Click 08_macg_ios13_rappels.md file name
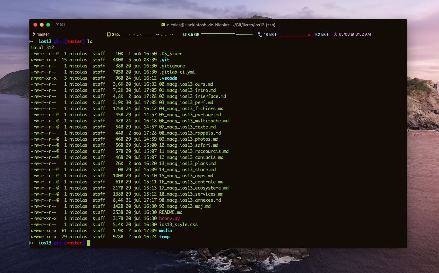The height and width of the screenshot is (273, 439). point(190,133)
